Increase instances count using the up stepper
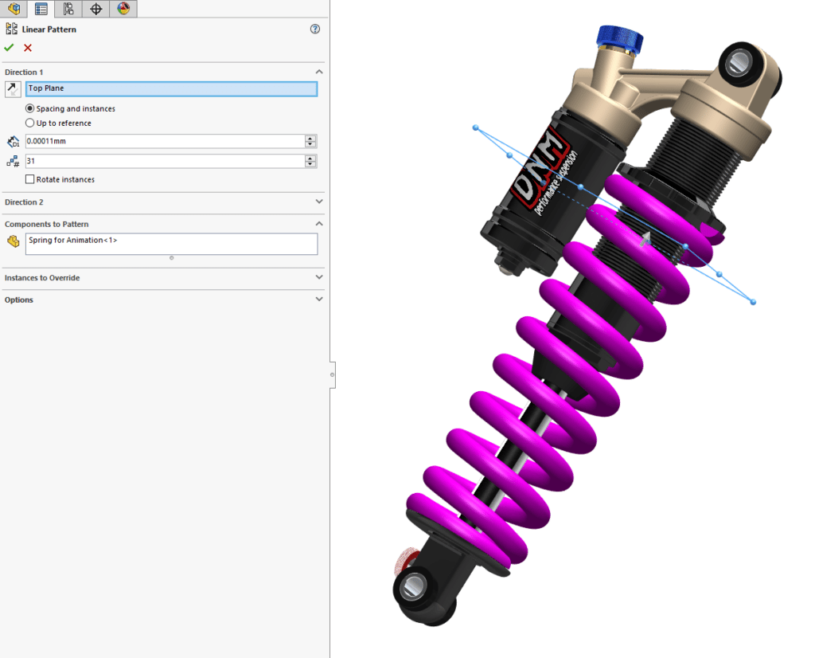Screen dimensions: 815x658 click(310, 157)
